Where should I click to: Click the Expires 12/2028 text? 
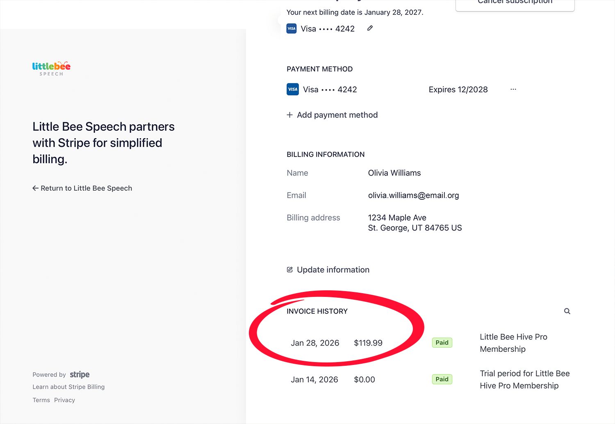tap(458, 89)
